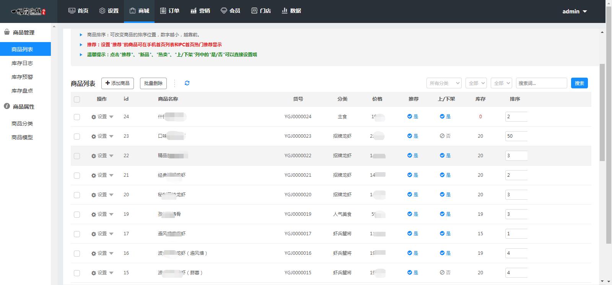Click the site logo in top-left header
Image resolution: width=612 pixels, height=285 pixels.
[29, 11]
